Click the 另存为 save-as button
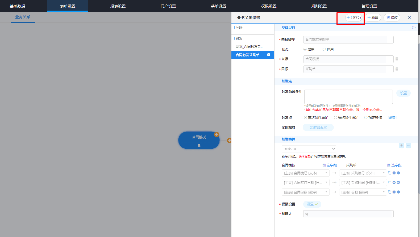Viewport: 420px width, 237px height. 354,17
